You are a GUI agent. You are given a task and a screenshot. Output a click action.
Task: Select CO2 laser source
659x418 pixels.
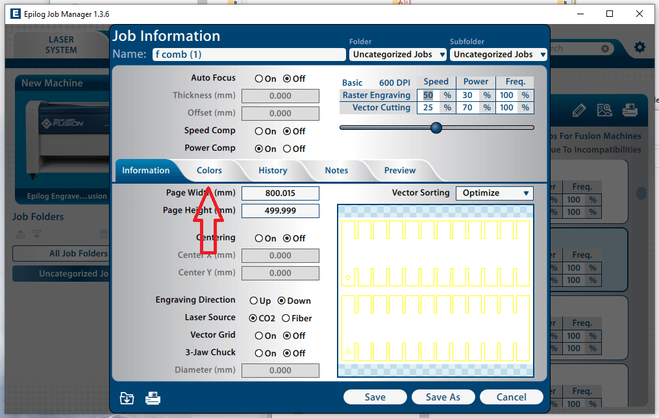point(253,319)
